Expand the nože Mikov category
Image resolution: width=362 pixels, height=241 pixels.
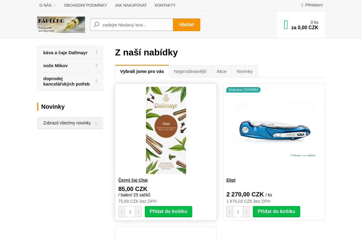coord(97,65)
